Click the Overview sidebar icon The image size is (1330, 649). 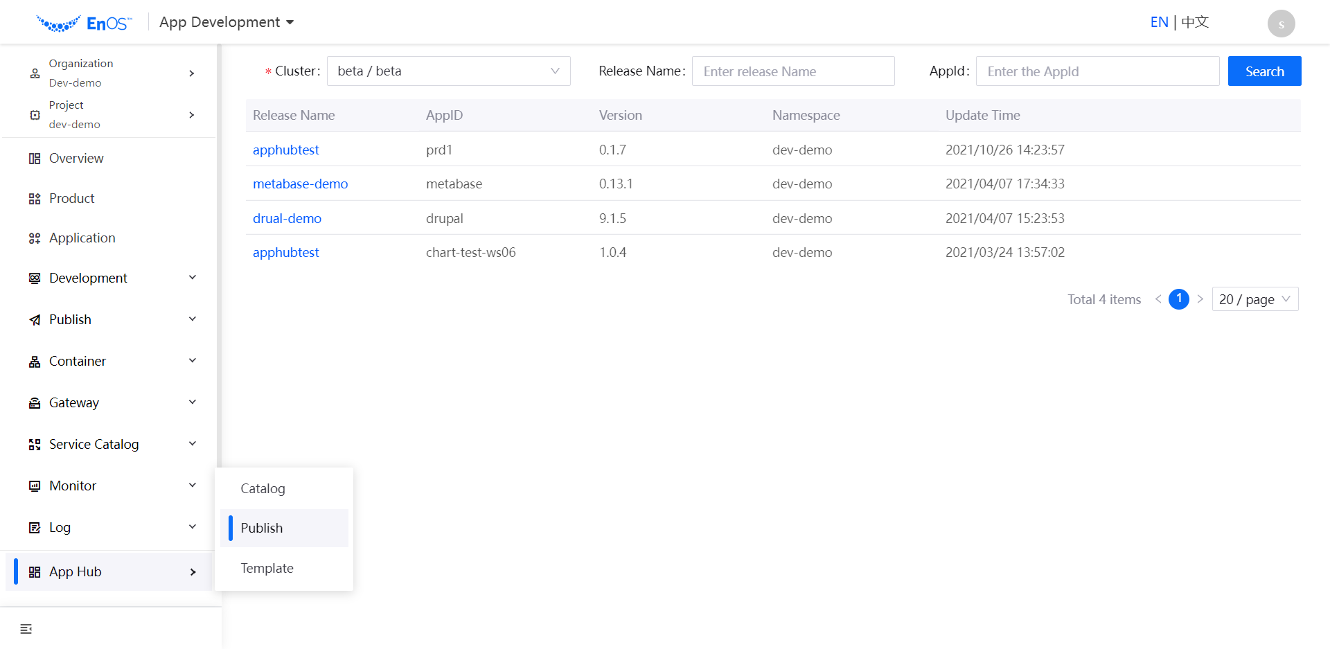35,159
